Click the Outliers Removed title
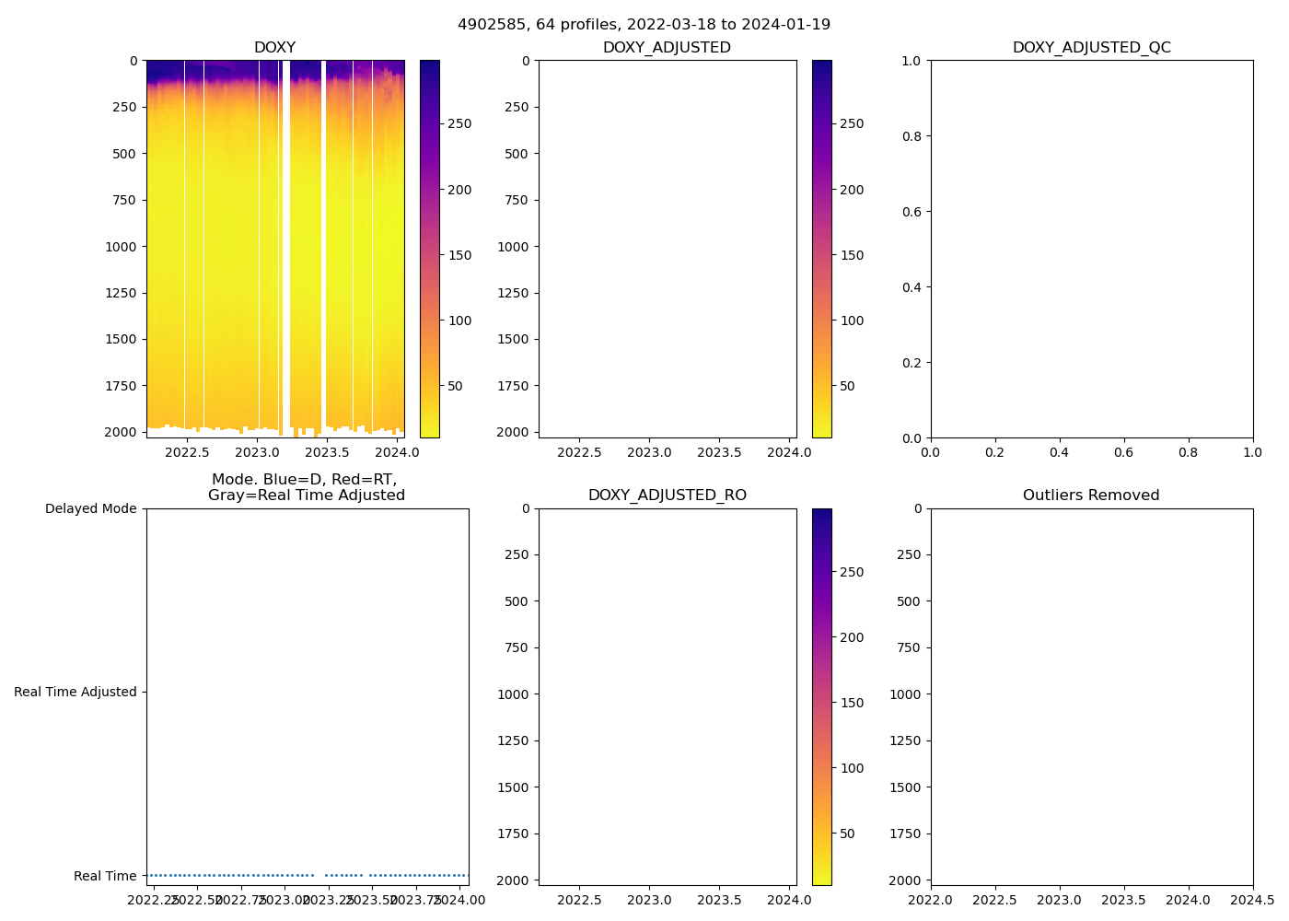 click(x=1091, y=495)
